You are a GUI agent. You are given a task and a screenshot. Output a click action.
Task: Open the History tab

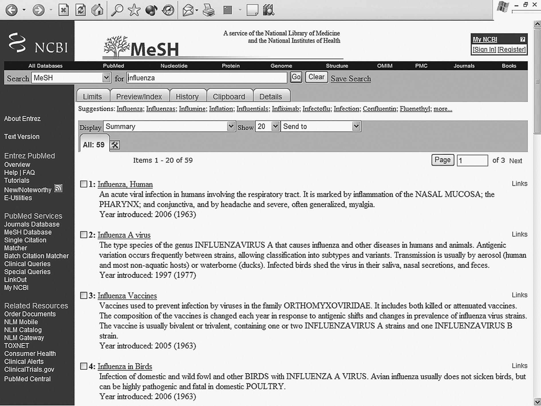click(187, 96)
